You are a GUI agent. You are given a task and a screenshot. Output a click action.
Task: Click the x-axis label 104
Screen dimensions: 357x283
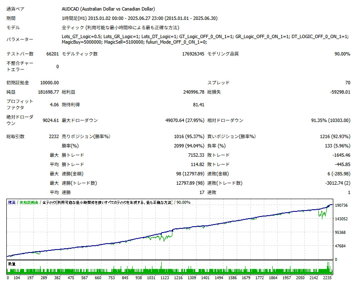[x=17, y=278]
